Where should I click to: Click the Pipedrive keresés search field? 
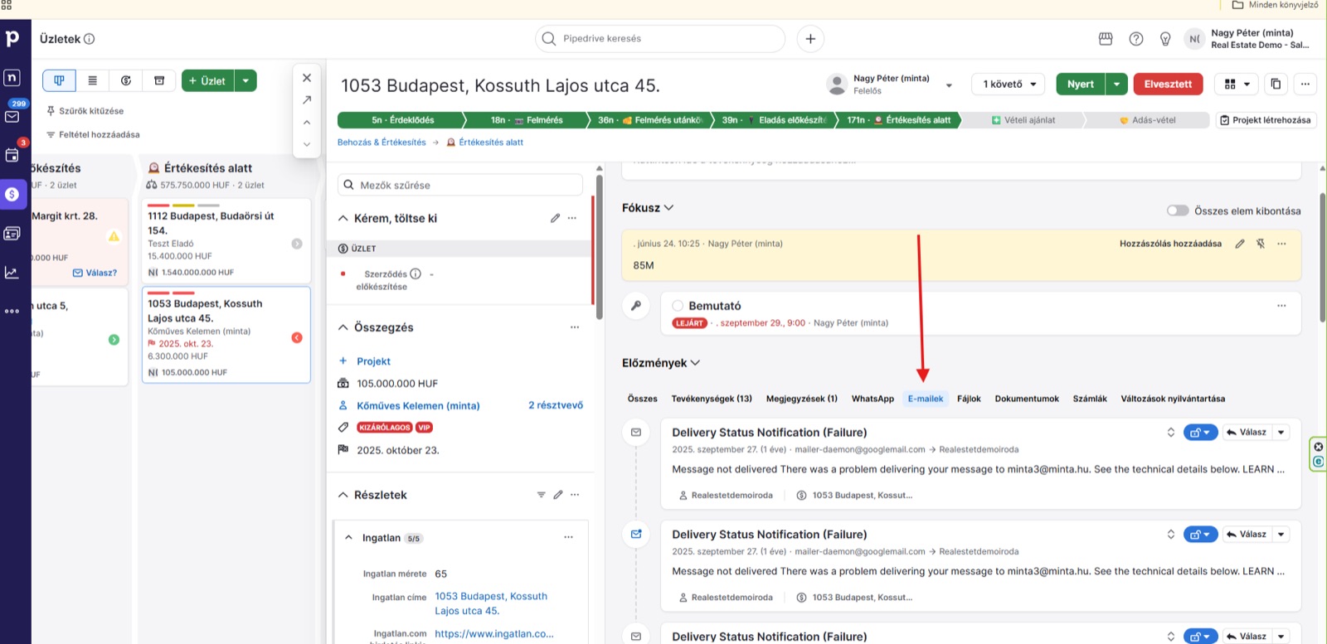click(660, 38)
